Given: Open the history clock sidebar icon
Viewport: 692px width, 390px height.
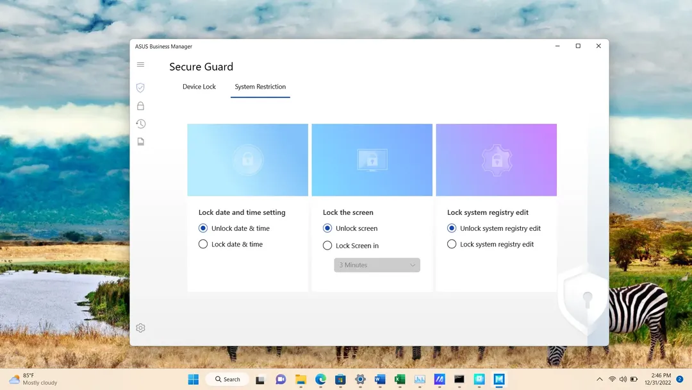Looking at the screenshot, I should click(x=140, y=124).
